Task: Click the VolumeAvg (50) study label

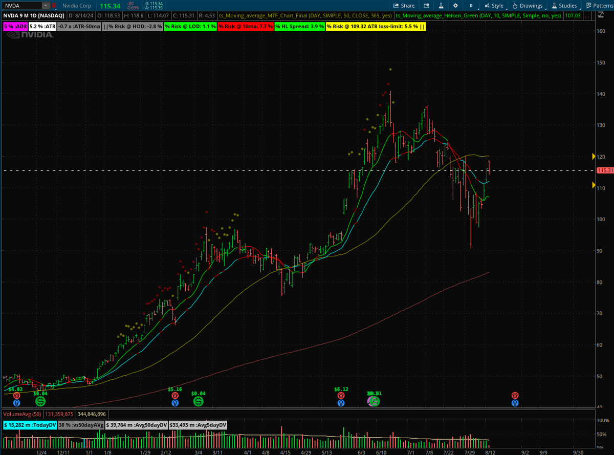Action: [x=23, y=414]
